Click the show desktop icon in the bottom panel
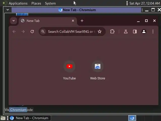Screen dimensions: 161x121 tap(3, 118)
